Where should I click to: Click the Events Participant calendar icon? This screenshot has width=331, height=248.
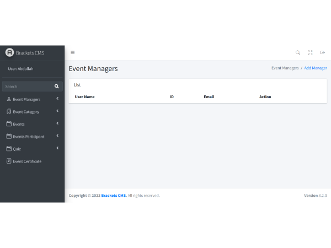[9, 136]
